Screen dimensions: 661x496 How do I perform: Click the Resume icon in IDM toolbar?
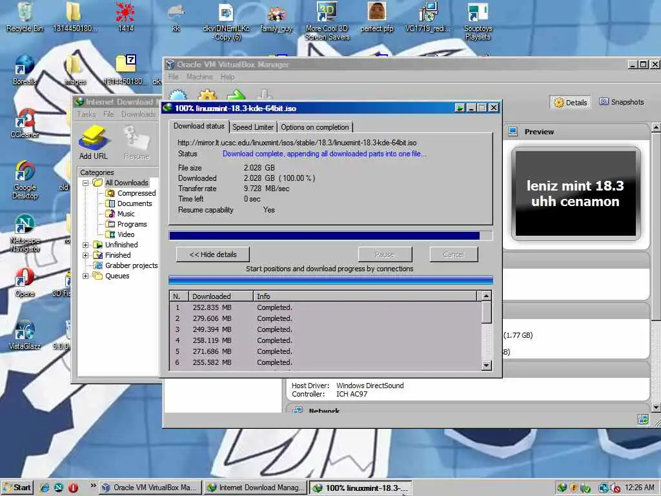137,143
